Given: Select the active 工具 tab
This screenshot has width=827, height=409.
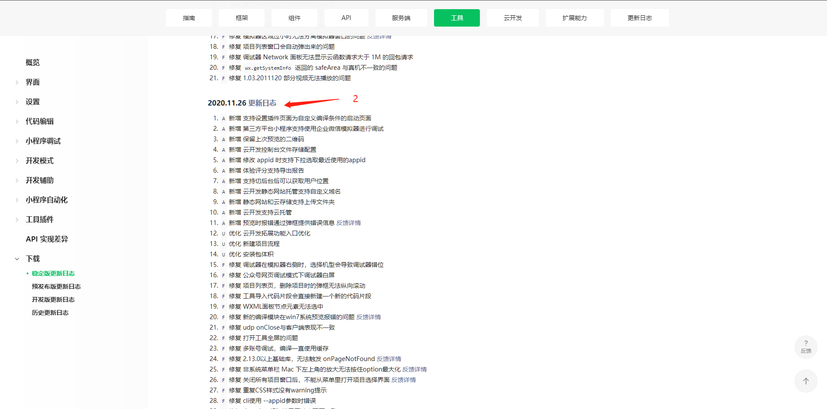Looking at the screenshot, I should 457,18.
